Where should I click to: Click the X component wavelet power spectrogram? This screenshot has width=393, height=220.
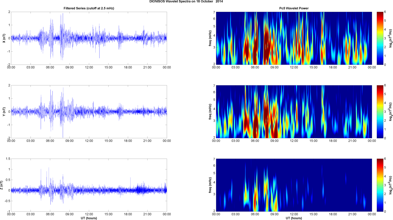click(294, 38)
